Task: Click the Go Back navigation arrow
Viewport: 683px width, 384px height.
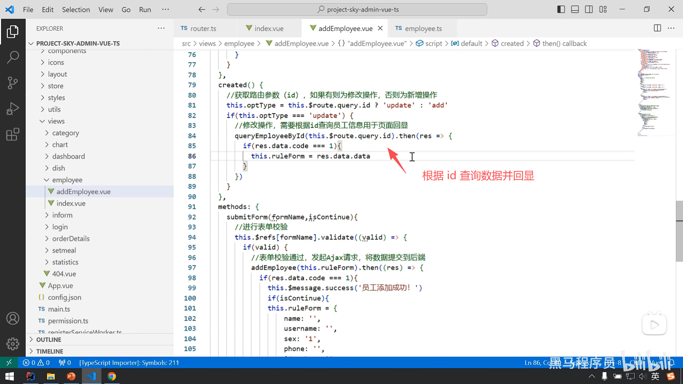Action: 202,10
